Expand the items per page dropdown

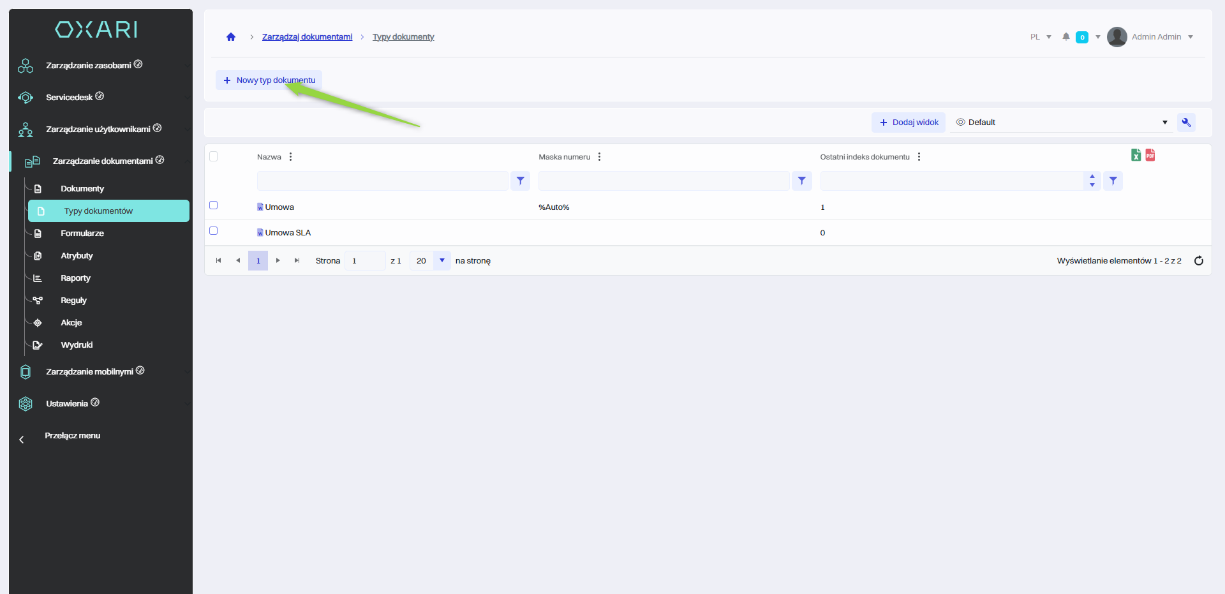[x=442, y=261]
